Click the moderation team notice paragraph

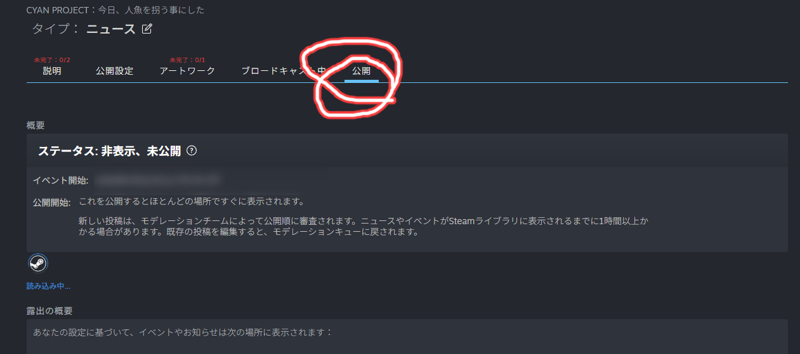tap(364, 226)
